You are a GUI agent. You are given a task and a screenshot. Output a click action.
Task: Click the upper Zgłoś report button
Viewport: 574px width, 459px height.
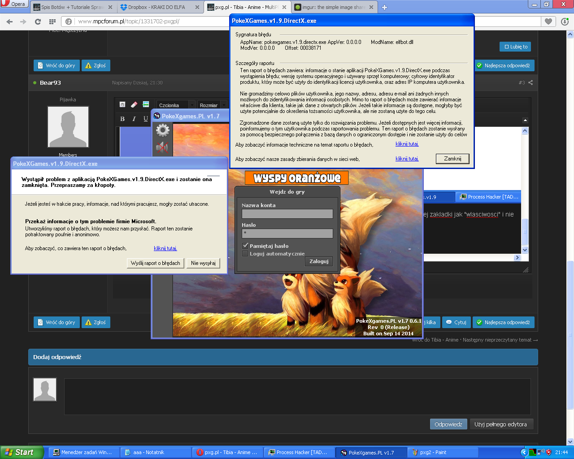click(x=96, y=65)
